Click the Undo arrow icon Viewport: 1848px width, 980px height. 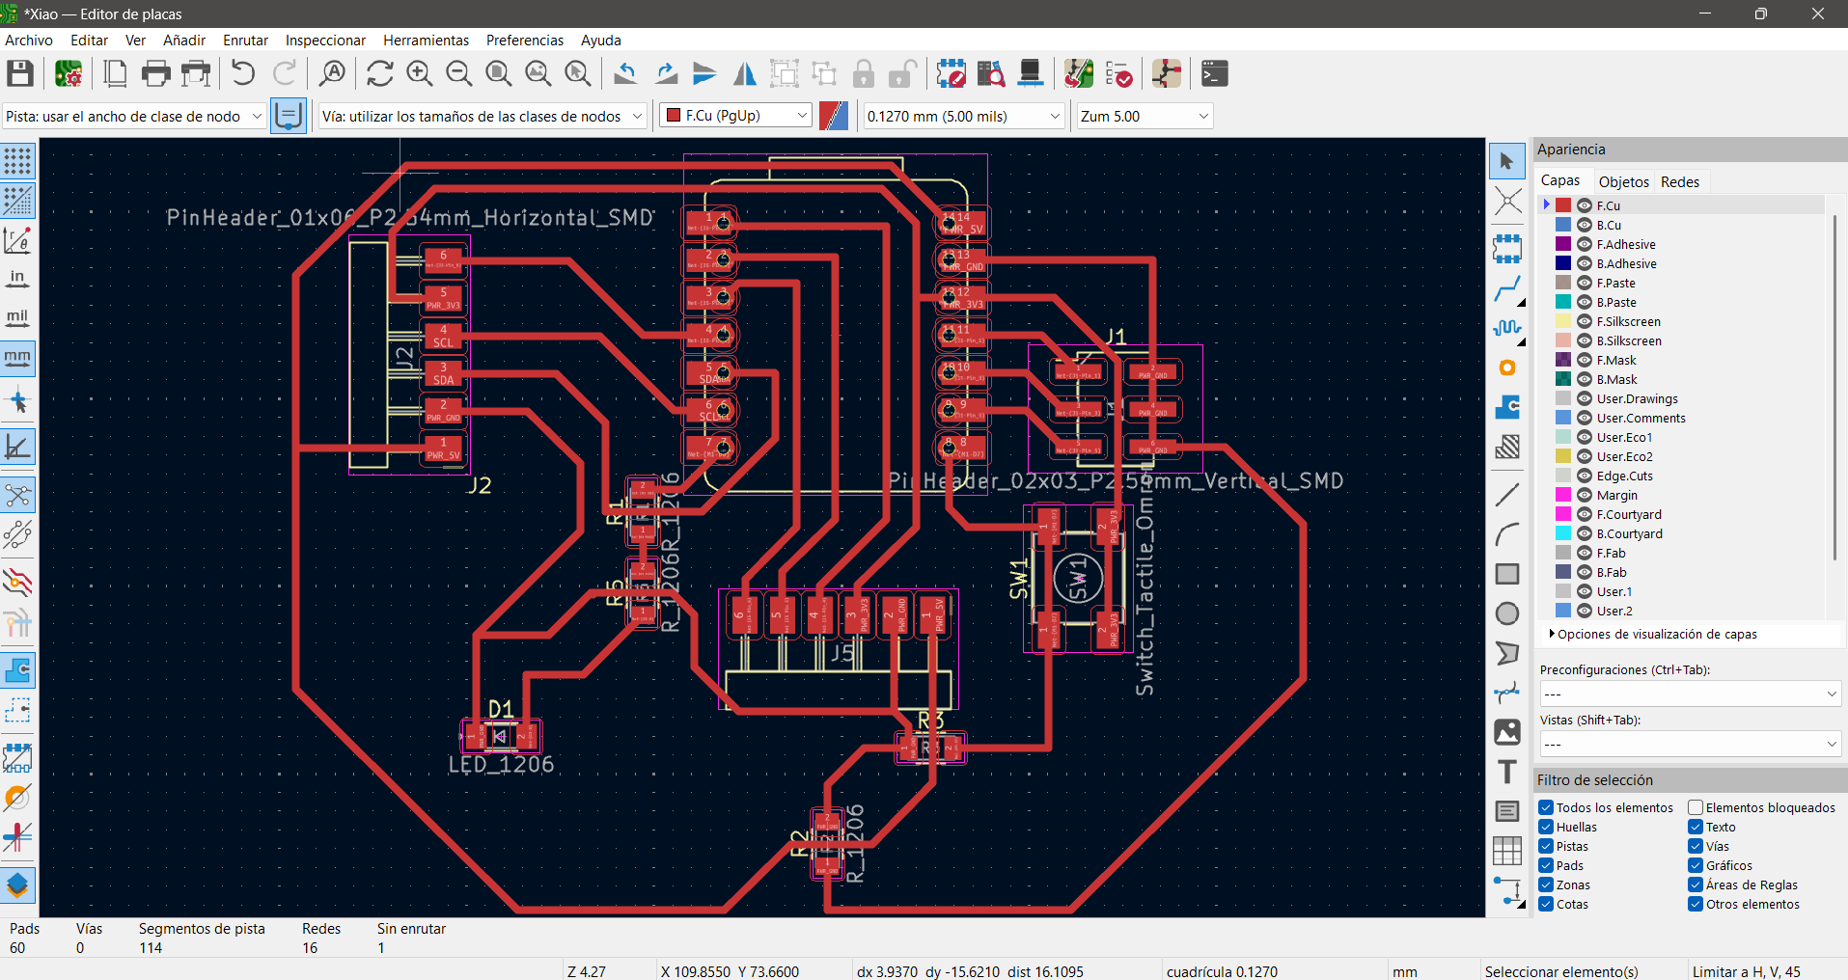click(243, 73)
